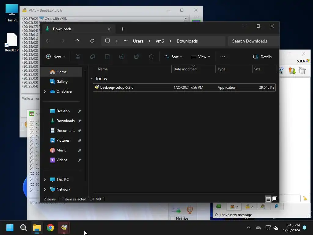Collapse the Today group
This screenshot has width=313, height=235.
coord(92,79)
